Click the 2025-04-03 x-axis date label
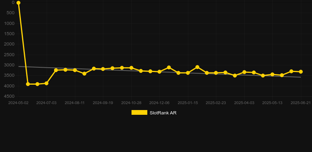The width and height of the screenshot is (312, 152). coord(244,103)
